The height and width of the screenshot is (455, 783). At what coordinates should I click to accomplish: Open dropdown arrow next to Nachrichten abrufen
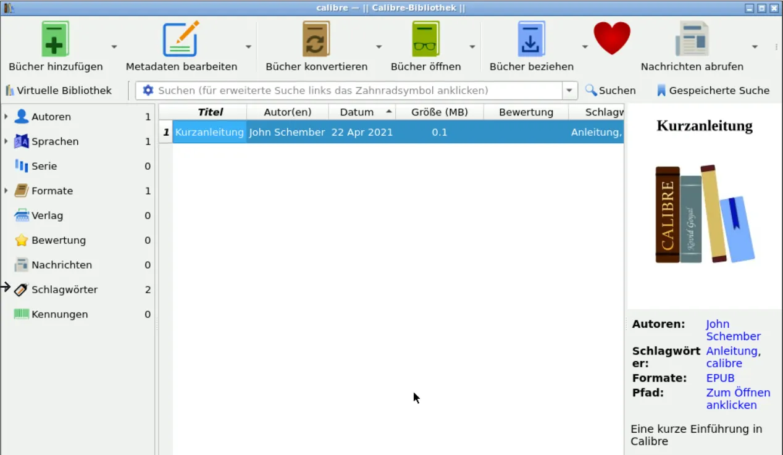click(755, 46)
